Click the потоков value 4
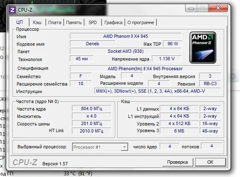Viewport: 240px width, 177px height. 212,146
